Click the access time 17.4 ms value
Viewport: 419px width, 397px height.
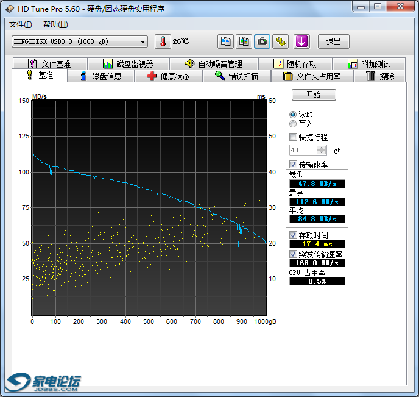[x=317, y=244]
